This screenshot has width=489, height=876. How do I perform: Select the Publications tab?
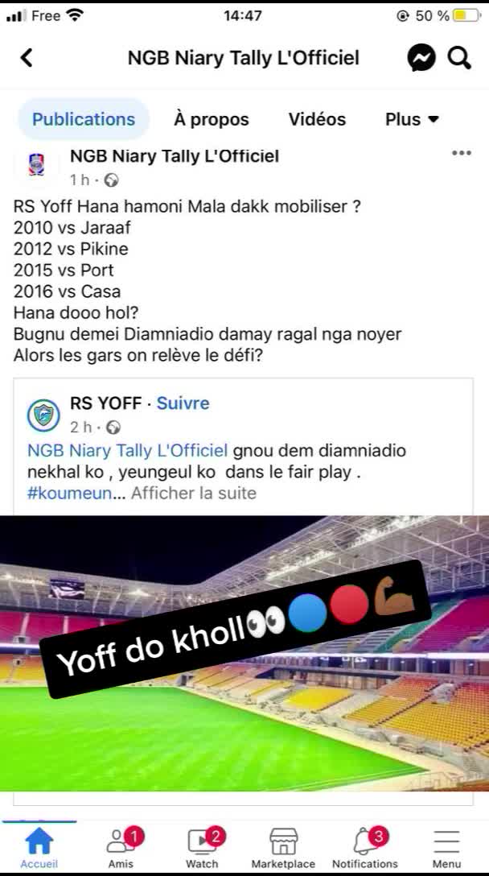84,119
